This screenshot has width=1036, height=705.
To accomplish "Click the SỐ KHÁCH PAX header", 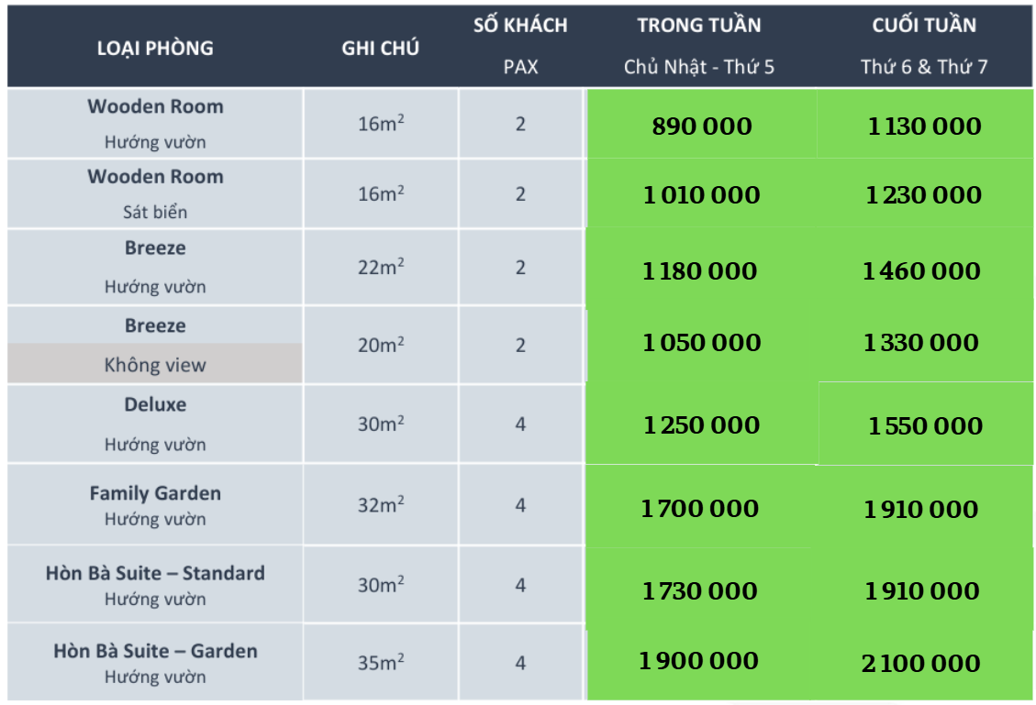I will click(520, 46).
